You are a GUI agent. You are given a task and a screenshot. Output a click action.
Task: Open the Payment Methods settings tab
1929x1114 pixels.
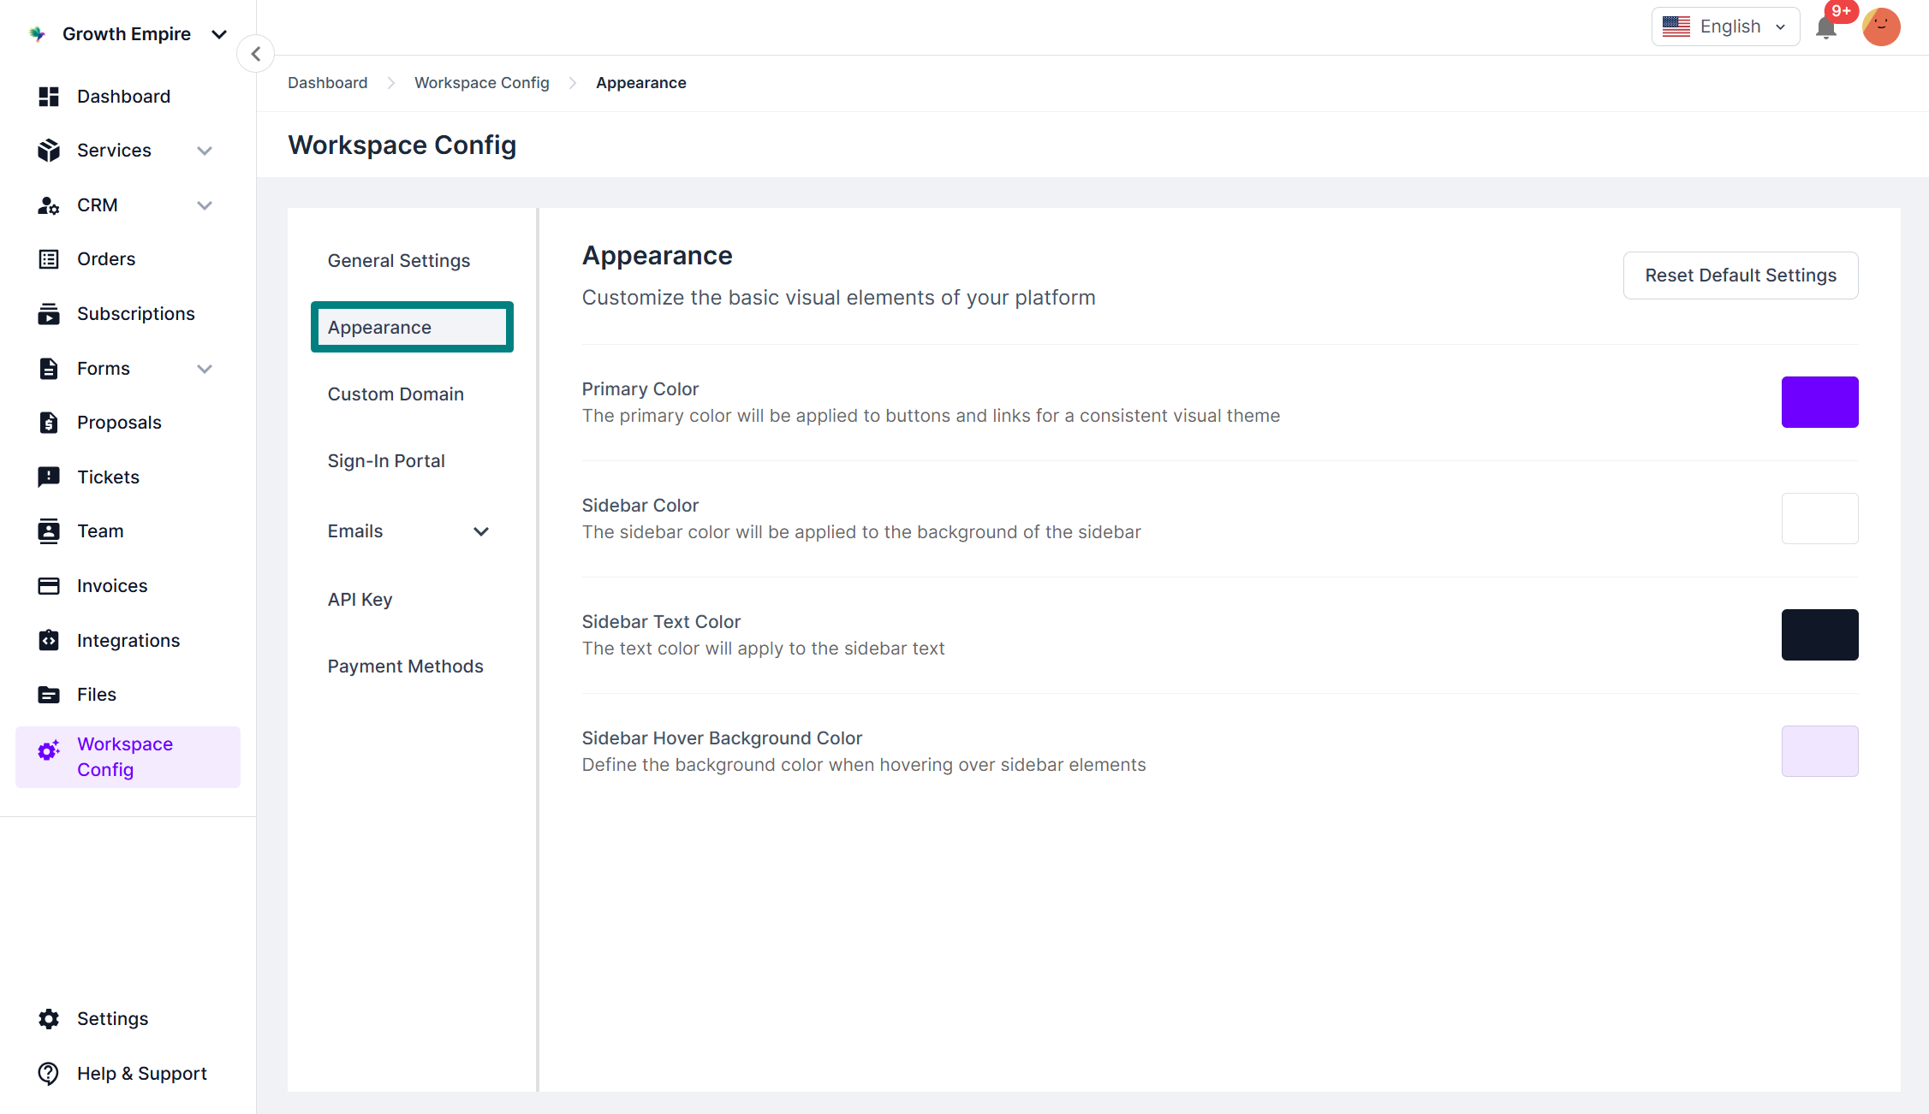(405, 667)
